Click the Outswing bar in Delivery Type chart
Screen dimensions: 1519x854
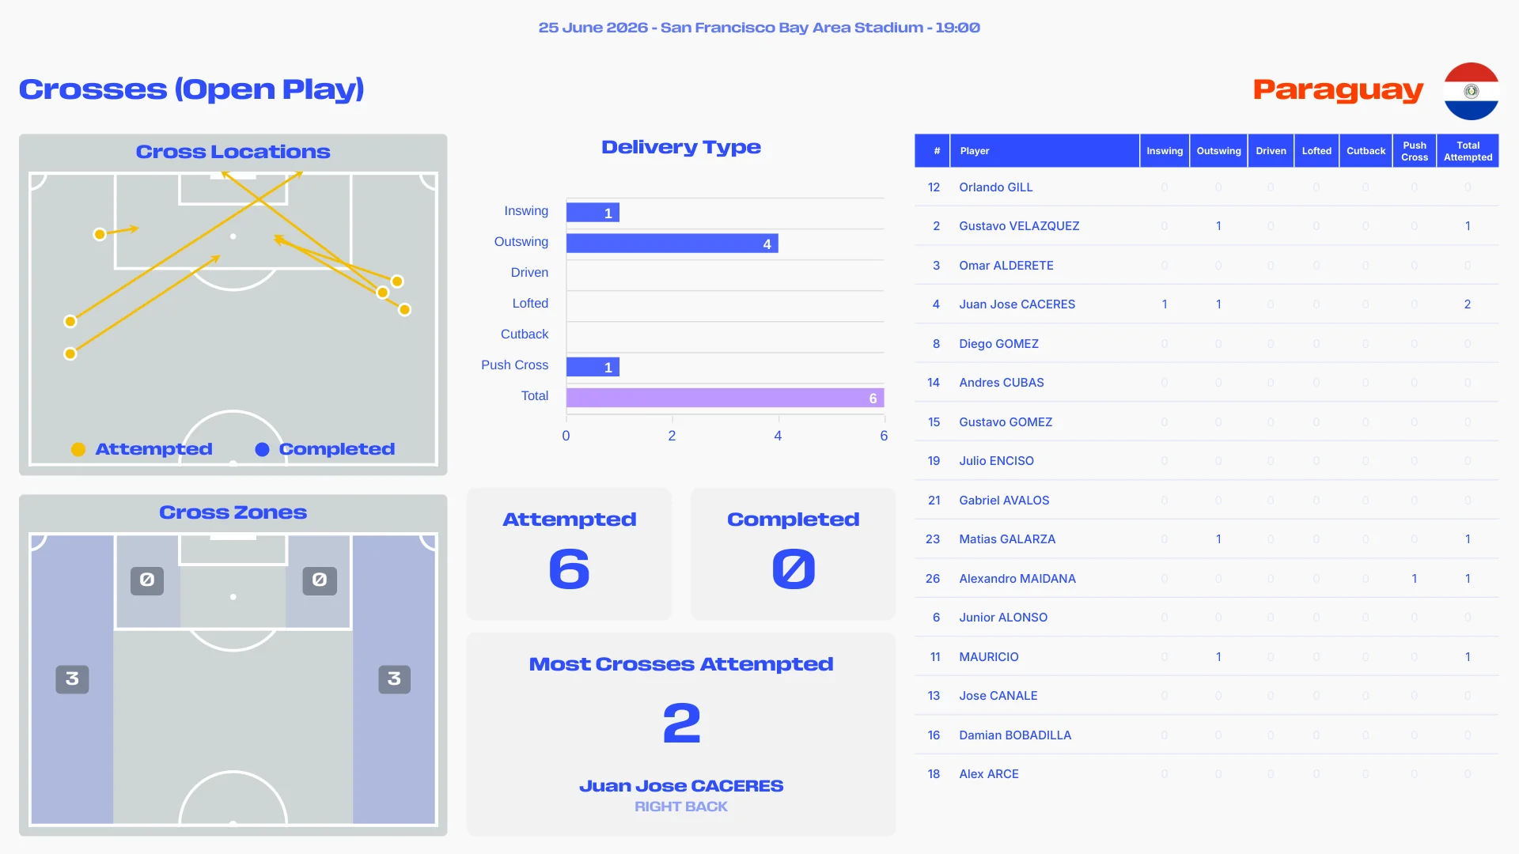[672, 244]
